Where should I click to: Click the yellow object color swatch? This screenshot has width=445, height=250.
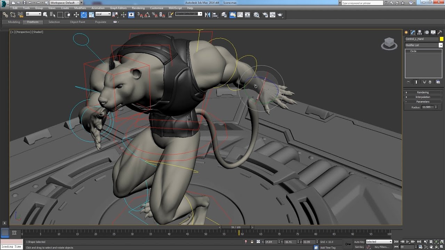click(442, 39)
